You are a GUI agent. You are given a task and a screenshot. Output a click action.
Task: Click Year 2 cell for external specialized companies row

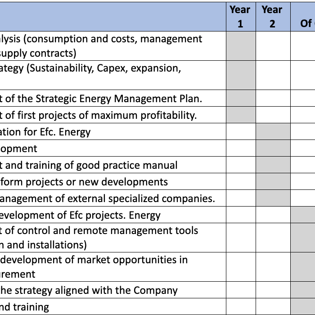(x=273, y=198)
